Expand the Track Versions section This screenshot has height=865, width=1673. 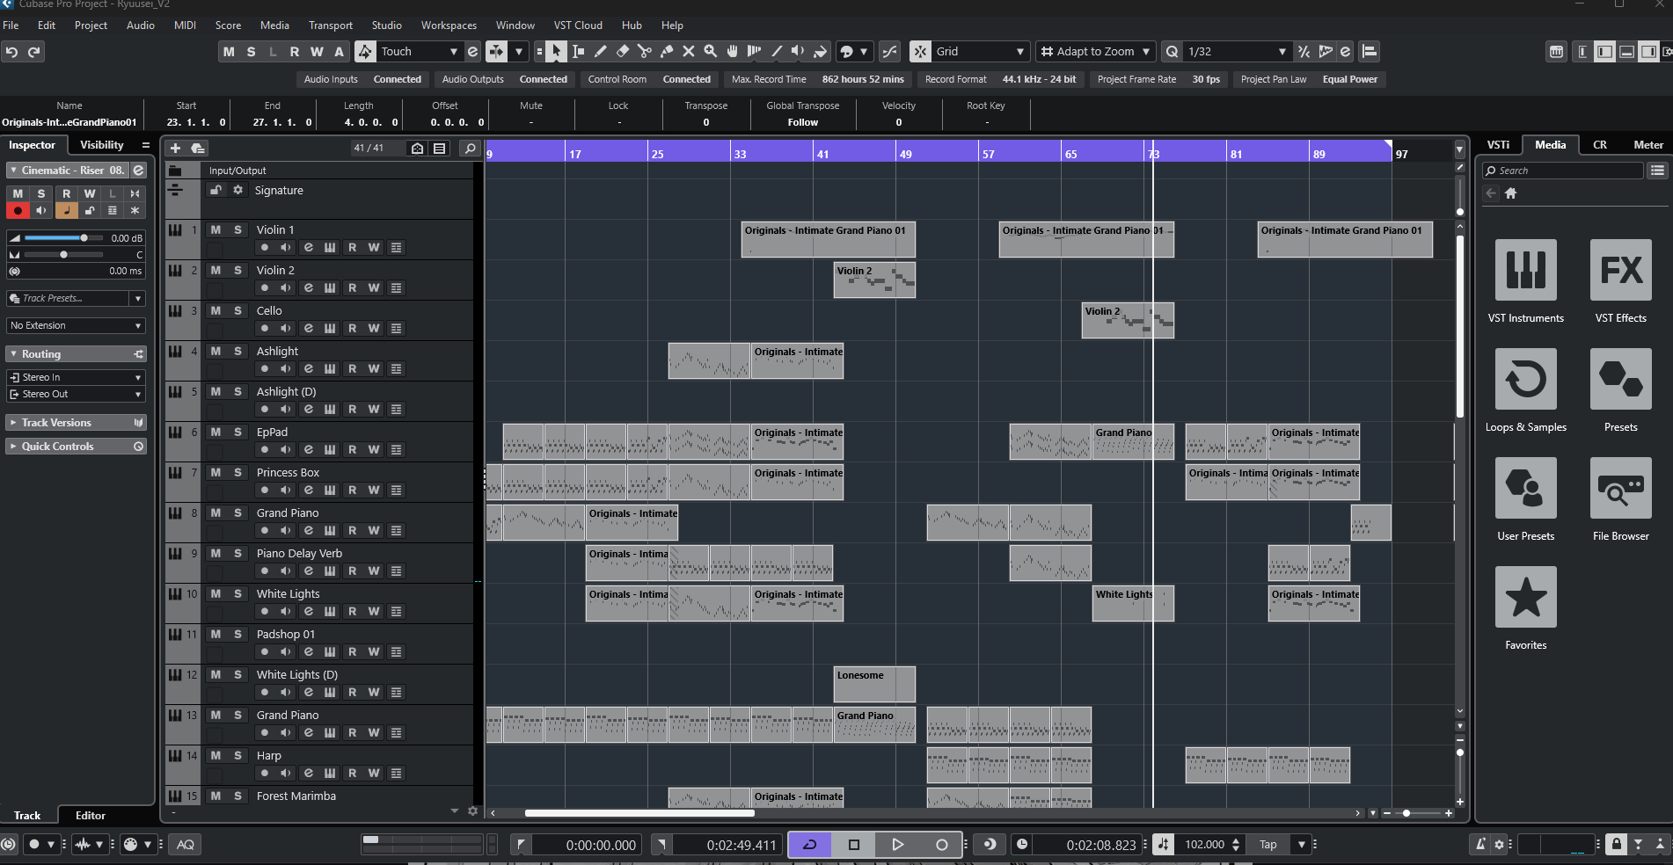(x=76, y=423)
